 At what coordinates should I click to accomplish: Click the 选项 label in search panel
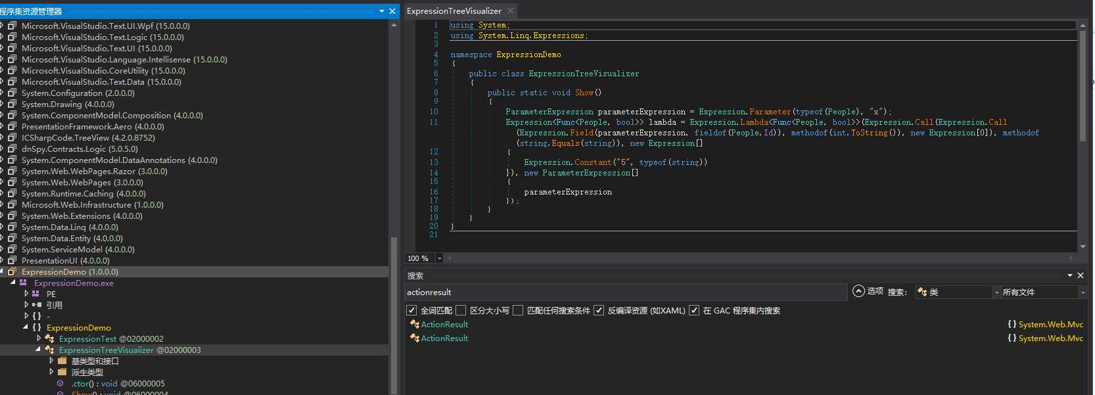click(x=875, y=291)
